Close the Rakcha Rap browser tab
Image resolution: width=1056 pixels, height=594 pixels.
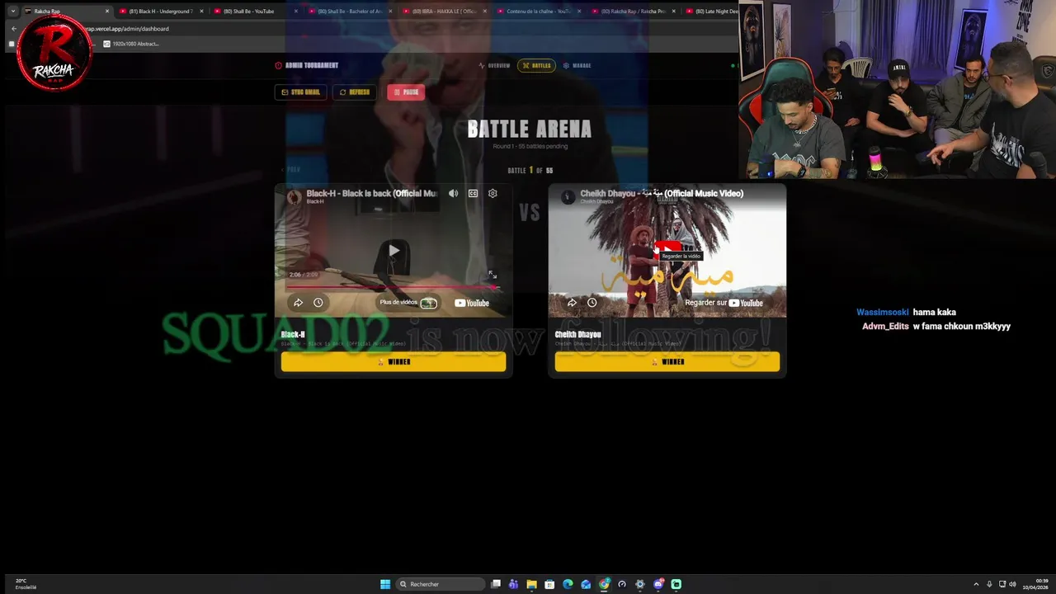107,12
